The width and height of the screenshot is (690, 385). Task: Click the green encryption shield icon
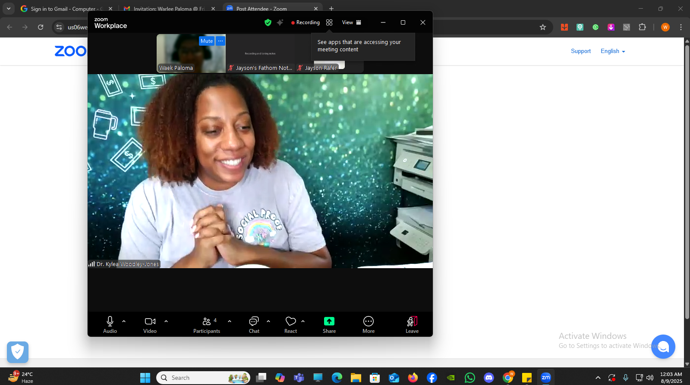(x=268, y=22)
